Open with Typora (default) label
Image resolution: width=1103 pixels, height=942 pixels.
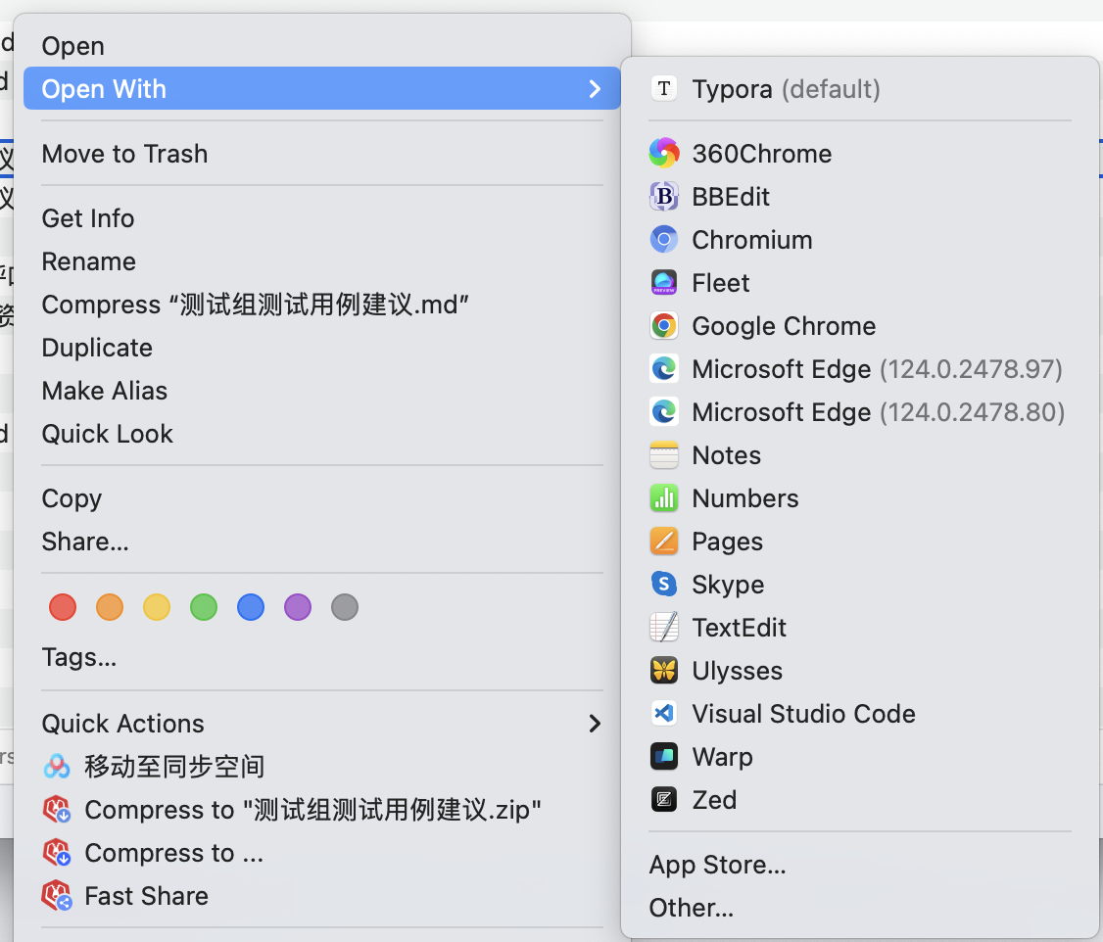pos(786,89)
